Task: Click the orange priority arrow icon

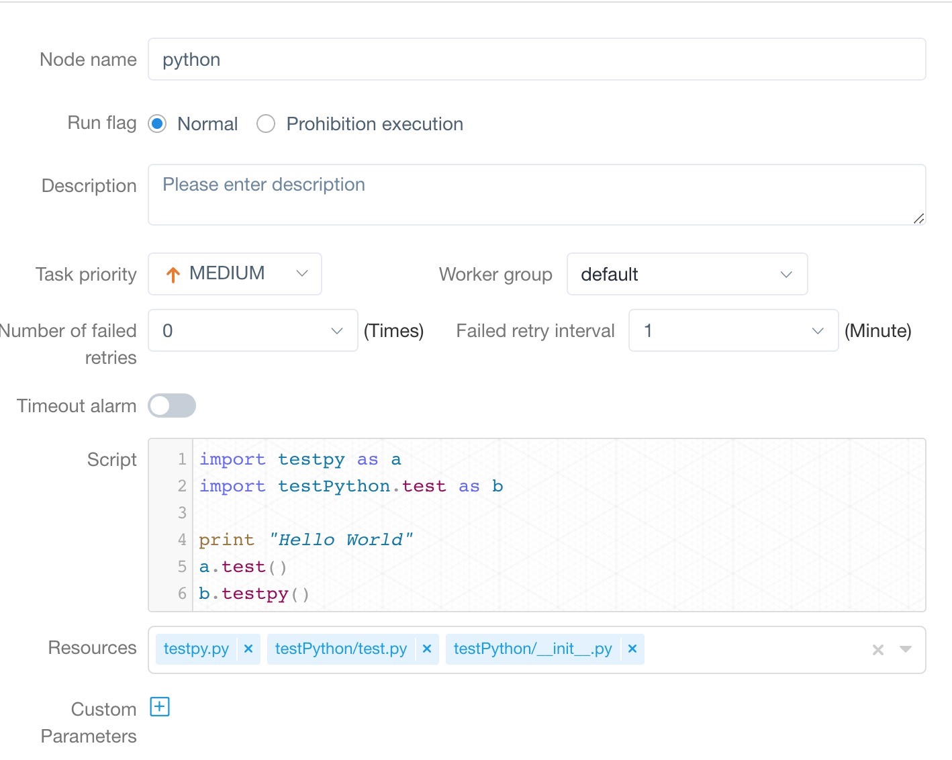Action: pyautogui.click(x=173, y=275)
